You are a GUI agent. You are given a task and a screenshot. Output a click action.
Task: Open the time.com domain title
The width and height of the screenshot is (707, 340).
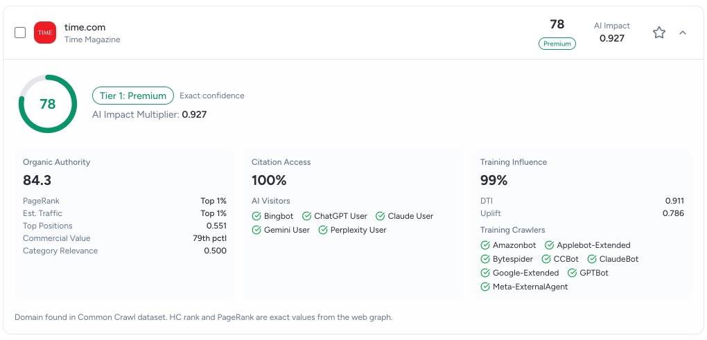[85, 27]
